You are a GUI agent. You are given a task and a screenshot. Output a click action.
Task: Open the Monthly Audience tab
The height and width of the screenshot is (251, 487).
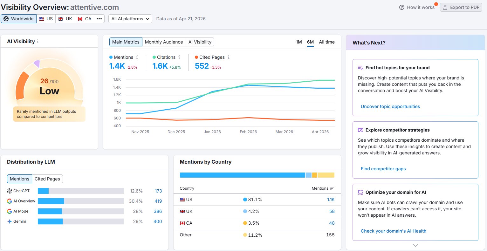coord(164,42)
